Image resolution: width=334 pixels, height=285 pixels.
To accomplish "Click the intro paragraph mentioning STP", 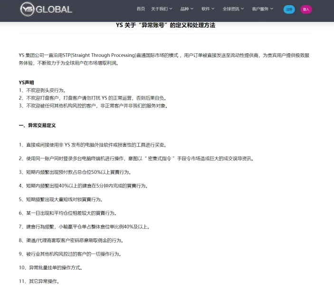I will 164,59.
